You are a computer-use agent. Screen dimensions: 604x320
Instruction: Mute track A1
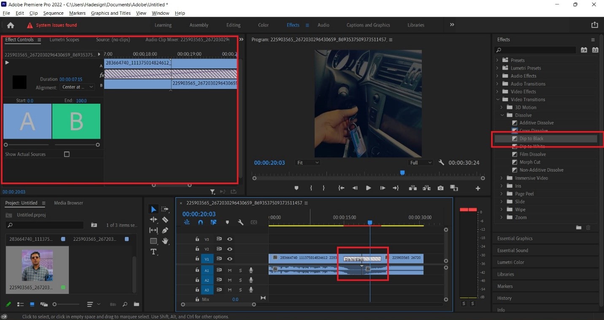pos(230,270)
